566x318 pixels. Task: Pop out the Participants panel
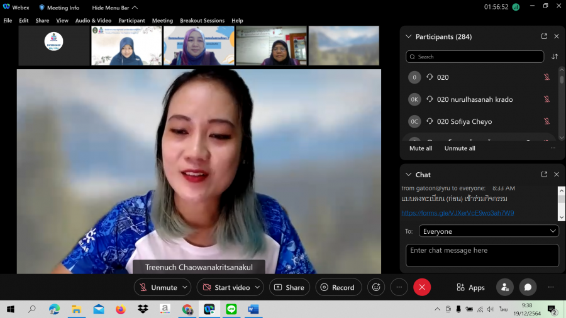[x=544, y=36]
